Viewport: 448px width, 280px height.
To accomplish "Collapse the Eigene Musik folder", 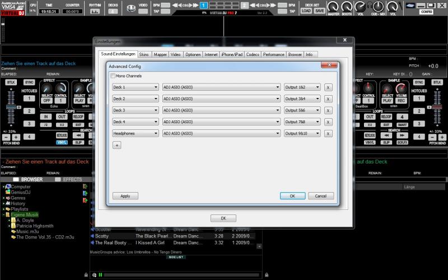I will pos(4,214).
